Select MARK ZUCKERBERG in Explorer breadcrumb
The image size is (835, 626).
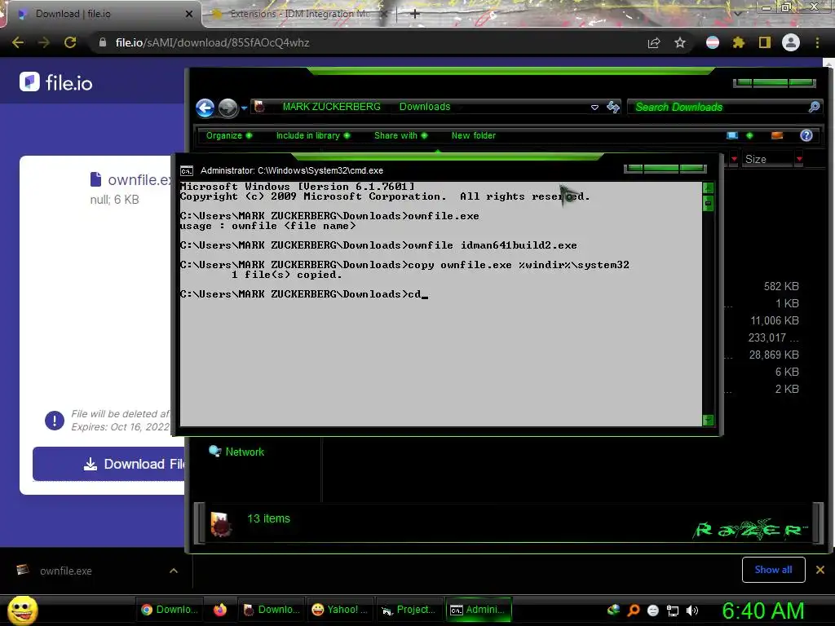[x=331, y=107]
